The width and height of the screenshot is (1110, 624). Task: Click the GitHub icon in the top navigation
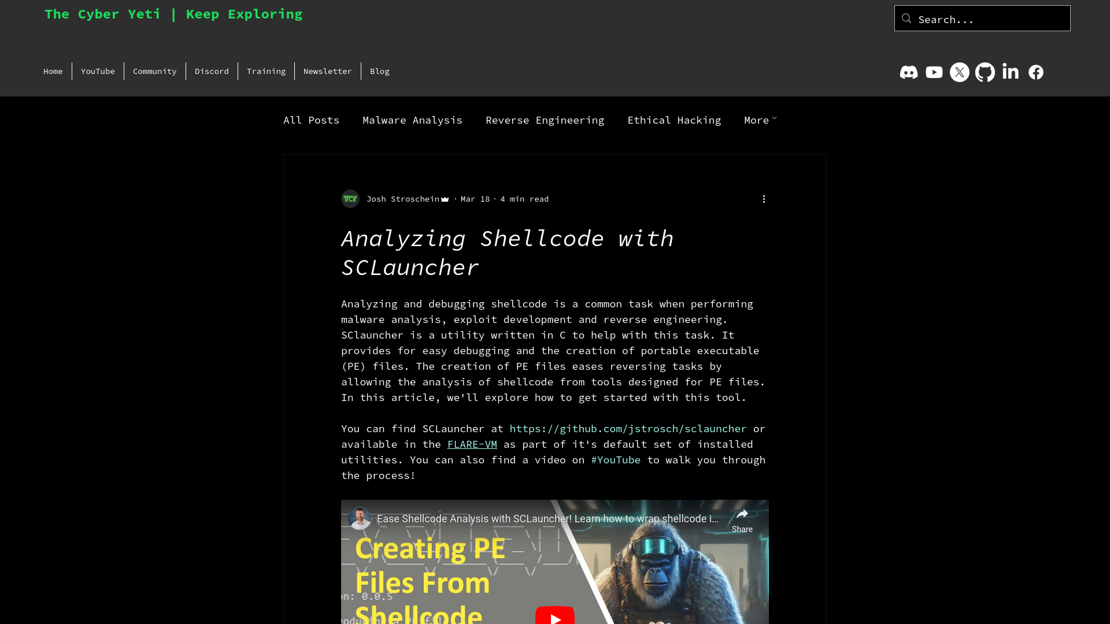click(x=985, y=72)
